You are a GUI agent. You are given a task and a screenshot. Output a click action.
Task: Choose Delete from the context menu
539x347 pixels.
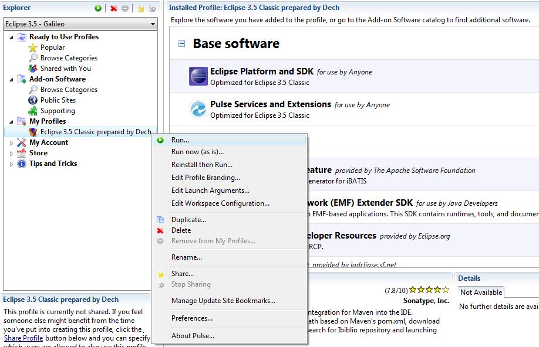(x=230, y=230)
